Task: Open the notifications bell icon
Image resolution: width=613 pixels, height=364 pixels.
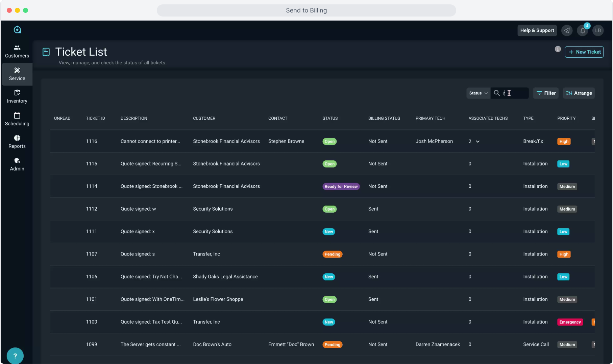Action: pyautogui.click(x=583, y=31)
